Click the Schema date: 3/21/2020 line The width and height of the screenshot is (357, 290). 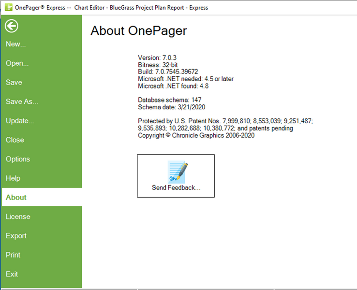[x=172, y=107]
